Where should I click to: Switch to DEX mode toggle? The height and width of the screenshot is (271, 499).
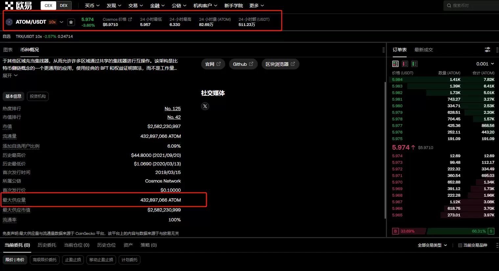pos(63,6)
